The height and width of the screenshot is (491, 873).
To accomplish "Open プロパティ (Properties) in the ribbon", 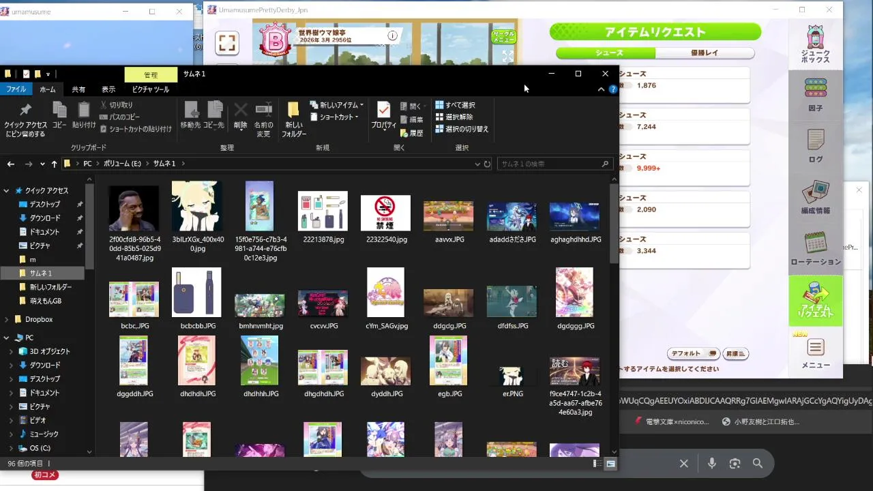I will point(383,115).
